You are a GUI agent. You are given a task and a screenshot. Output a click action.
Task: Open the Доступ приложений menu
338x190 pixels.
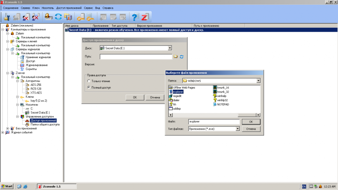tap(69, 8)
